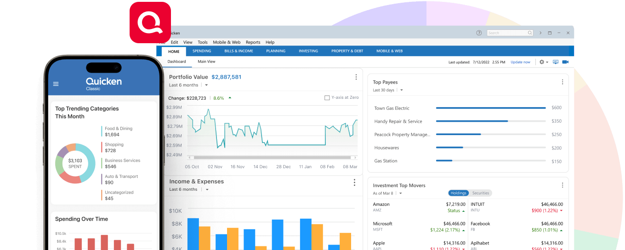Screen dimensions: 625x250
Task: Open Investment Top Movers three-dot menu
Action: pos(562,185)
